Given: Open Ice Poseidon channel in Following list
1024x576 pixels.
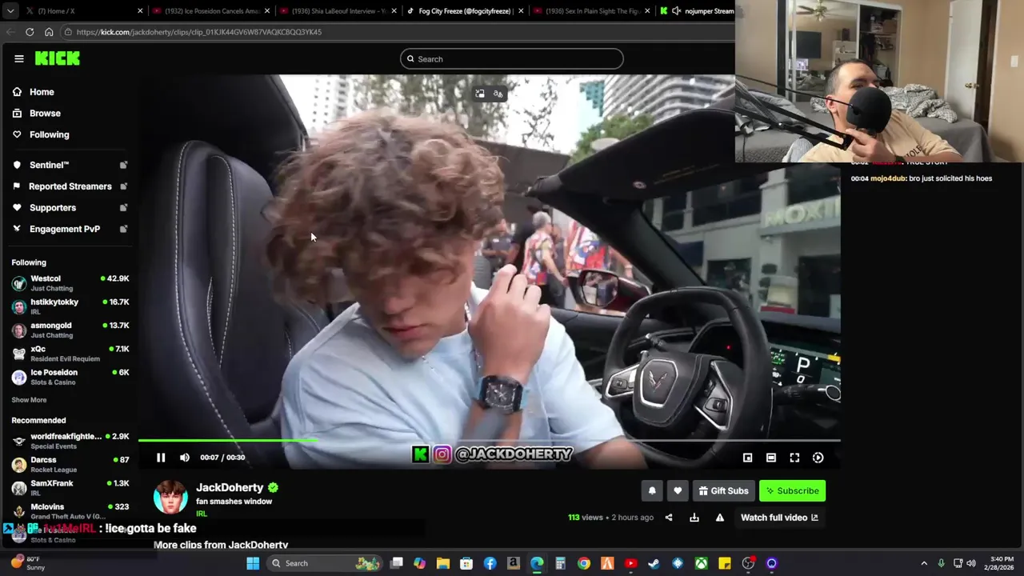Looking at the screenshot, I should 70,377.
